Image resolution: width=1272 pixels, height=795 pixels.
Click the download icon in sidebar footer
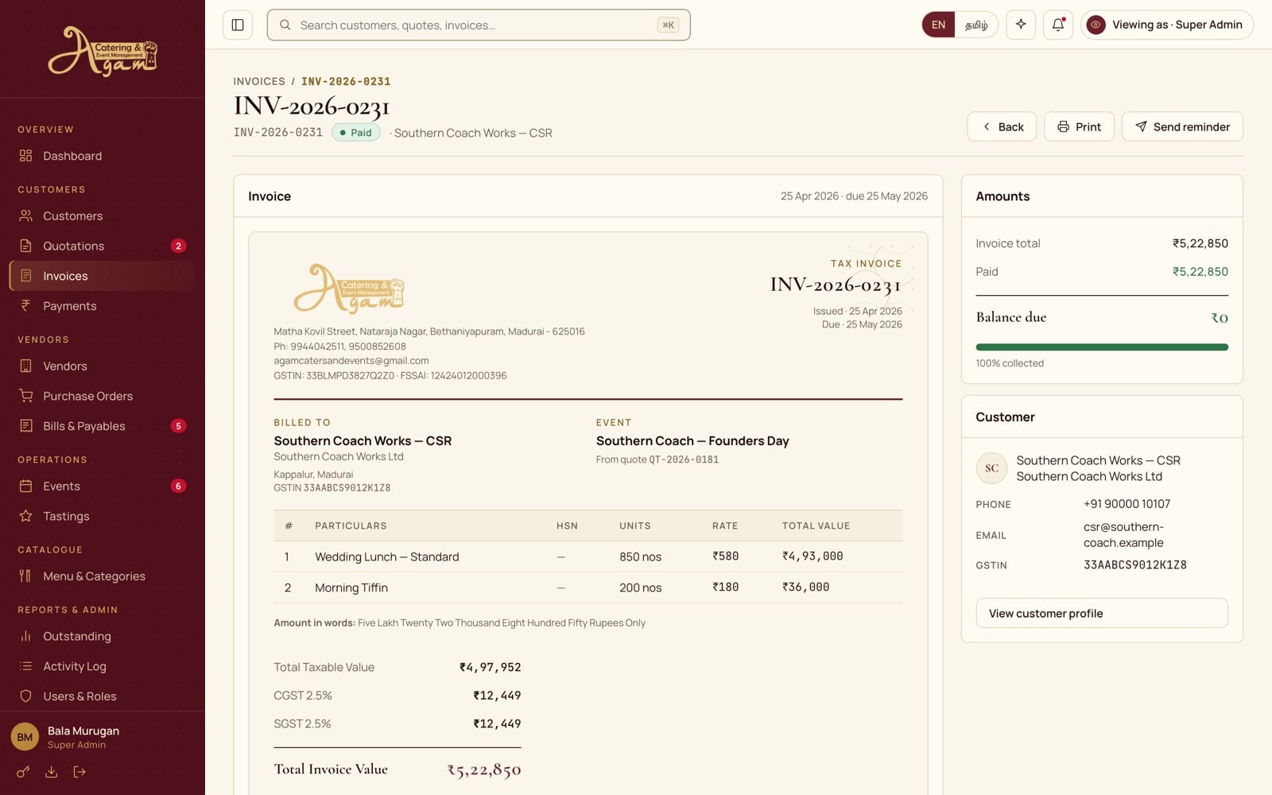(52, 772)
